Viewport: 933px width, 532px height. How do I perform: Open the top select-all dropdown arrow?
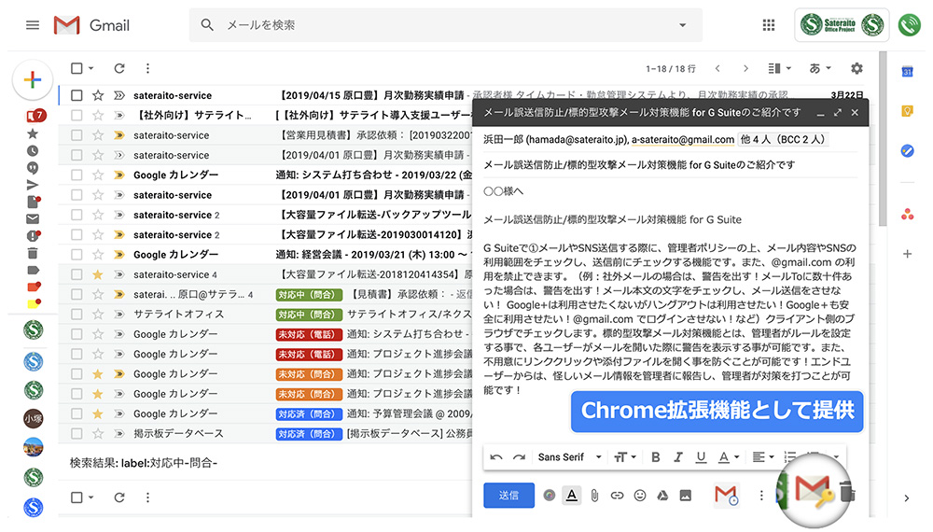(91, 68)
